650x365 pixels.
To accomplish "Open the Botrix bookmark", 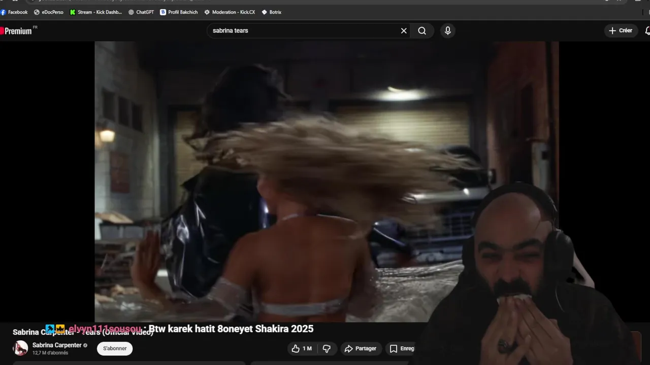I will tap(271, 12).
